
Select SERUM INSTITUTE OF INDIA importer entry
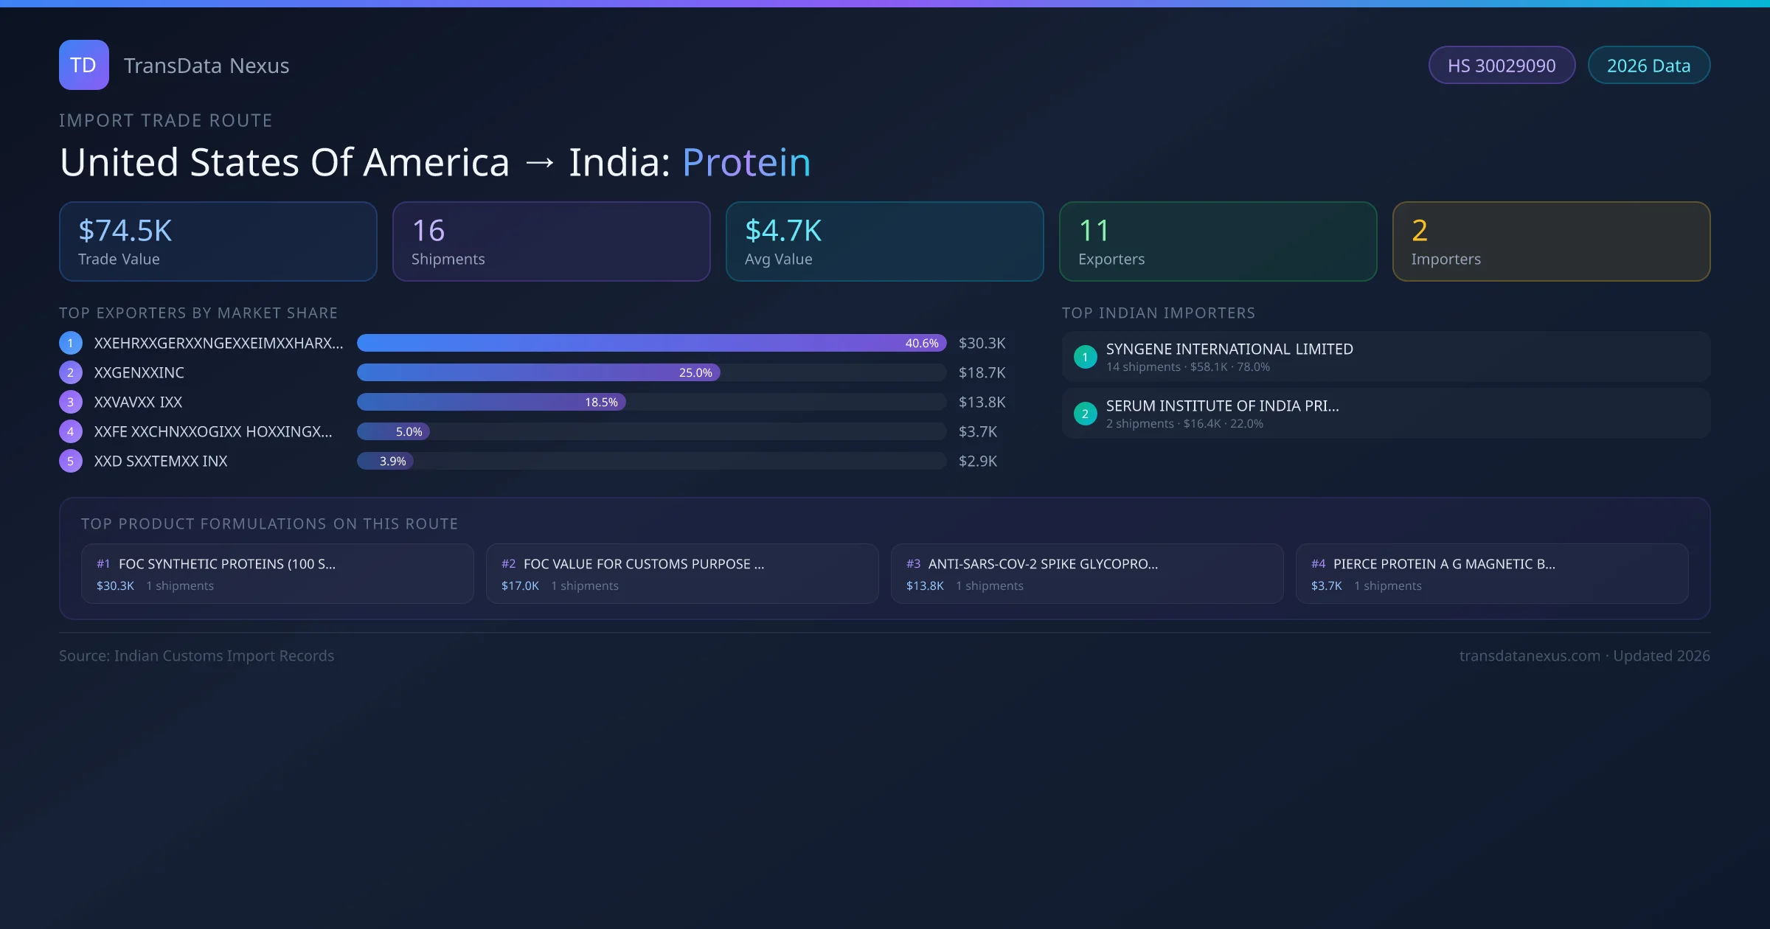pos(1385,414)
